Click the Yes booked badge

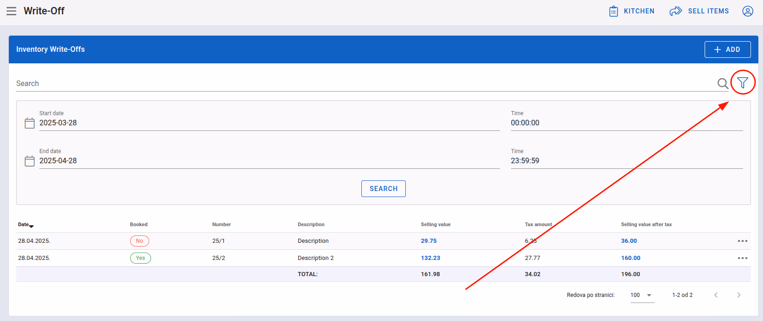pos(140,258)
